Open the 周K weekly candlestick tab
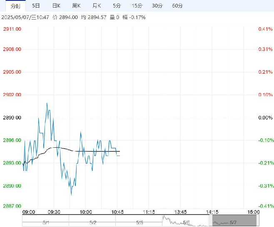 coord(76,6)
